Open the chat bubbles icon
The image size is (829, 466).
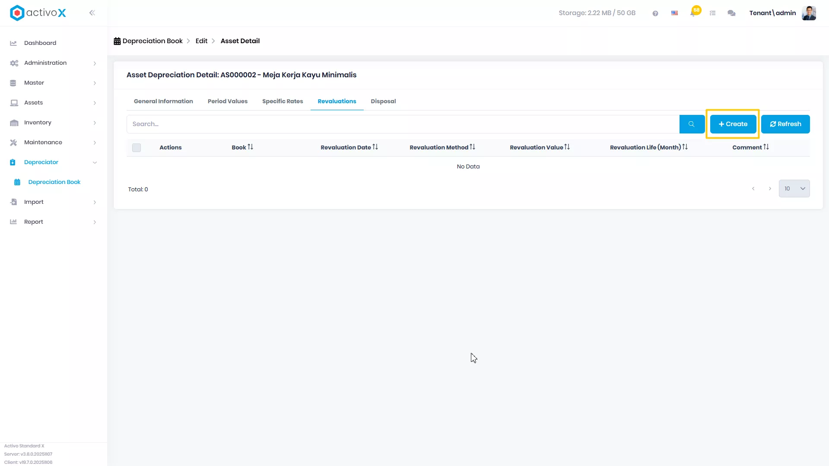(731, 13)
